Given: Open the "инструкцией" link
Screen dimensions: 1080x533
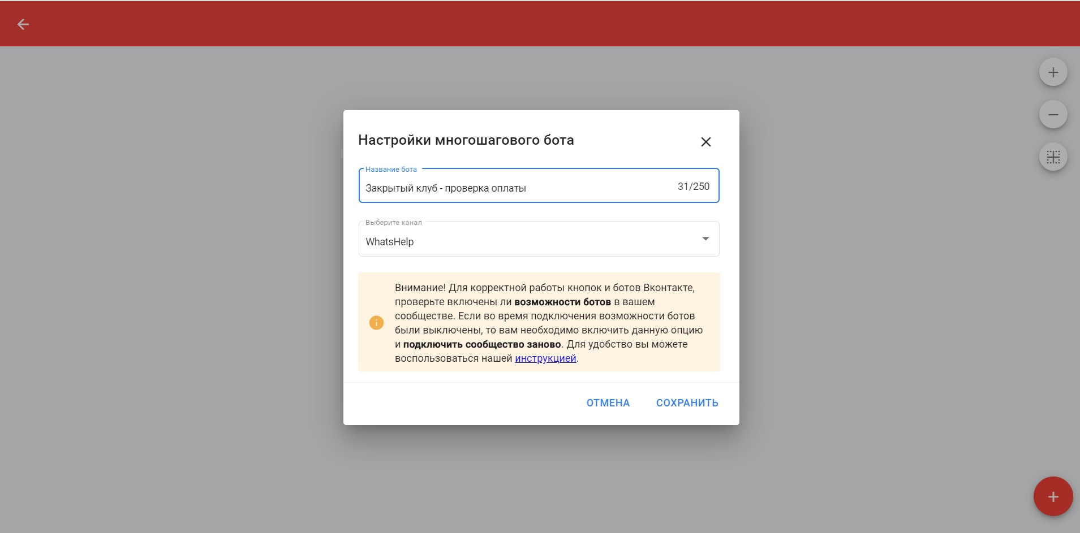Looking at the screenshot, I should [x=545, y=358].
